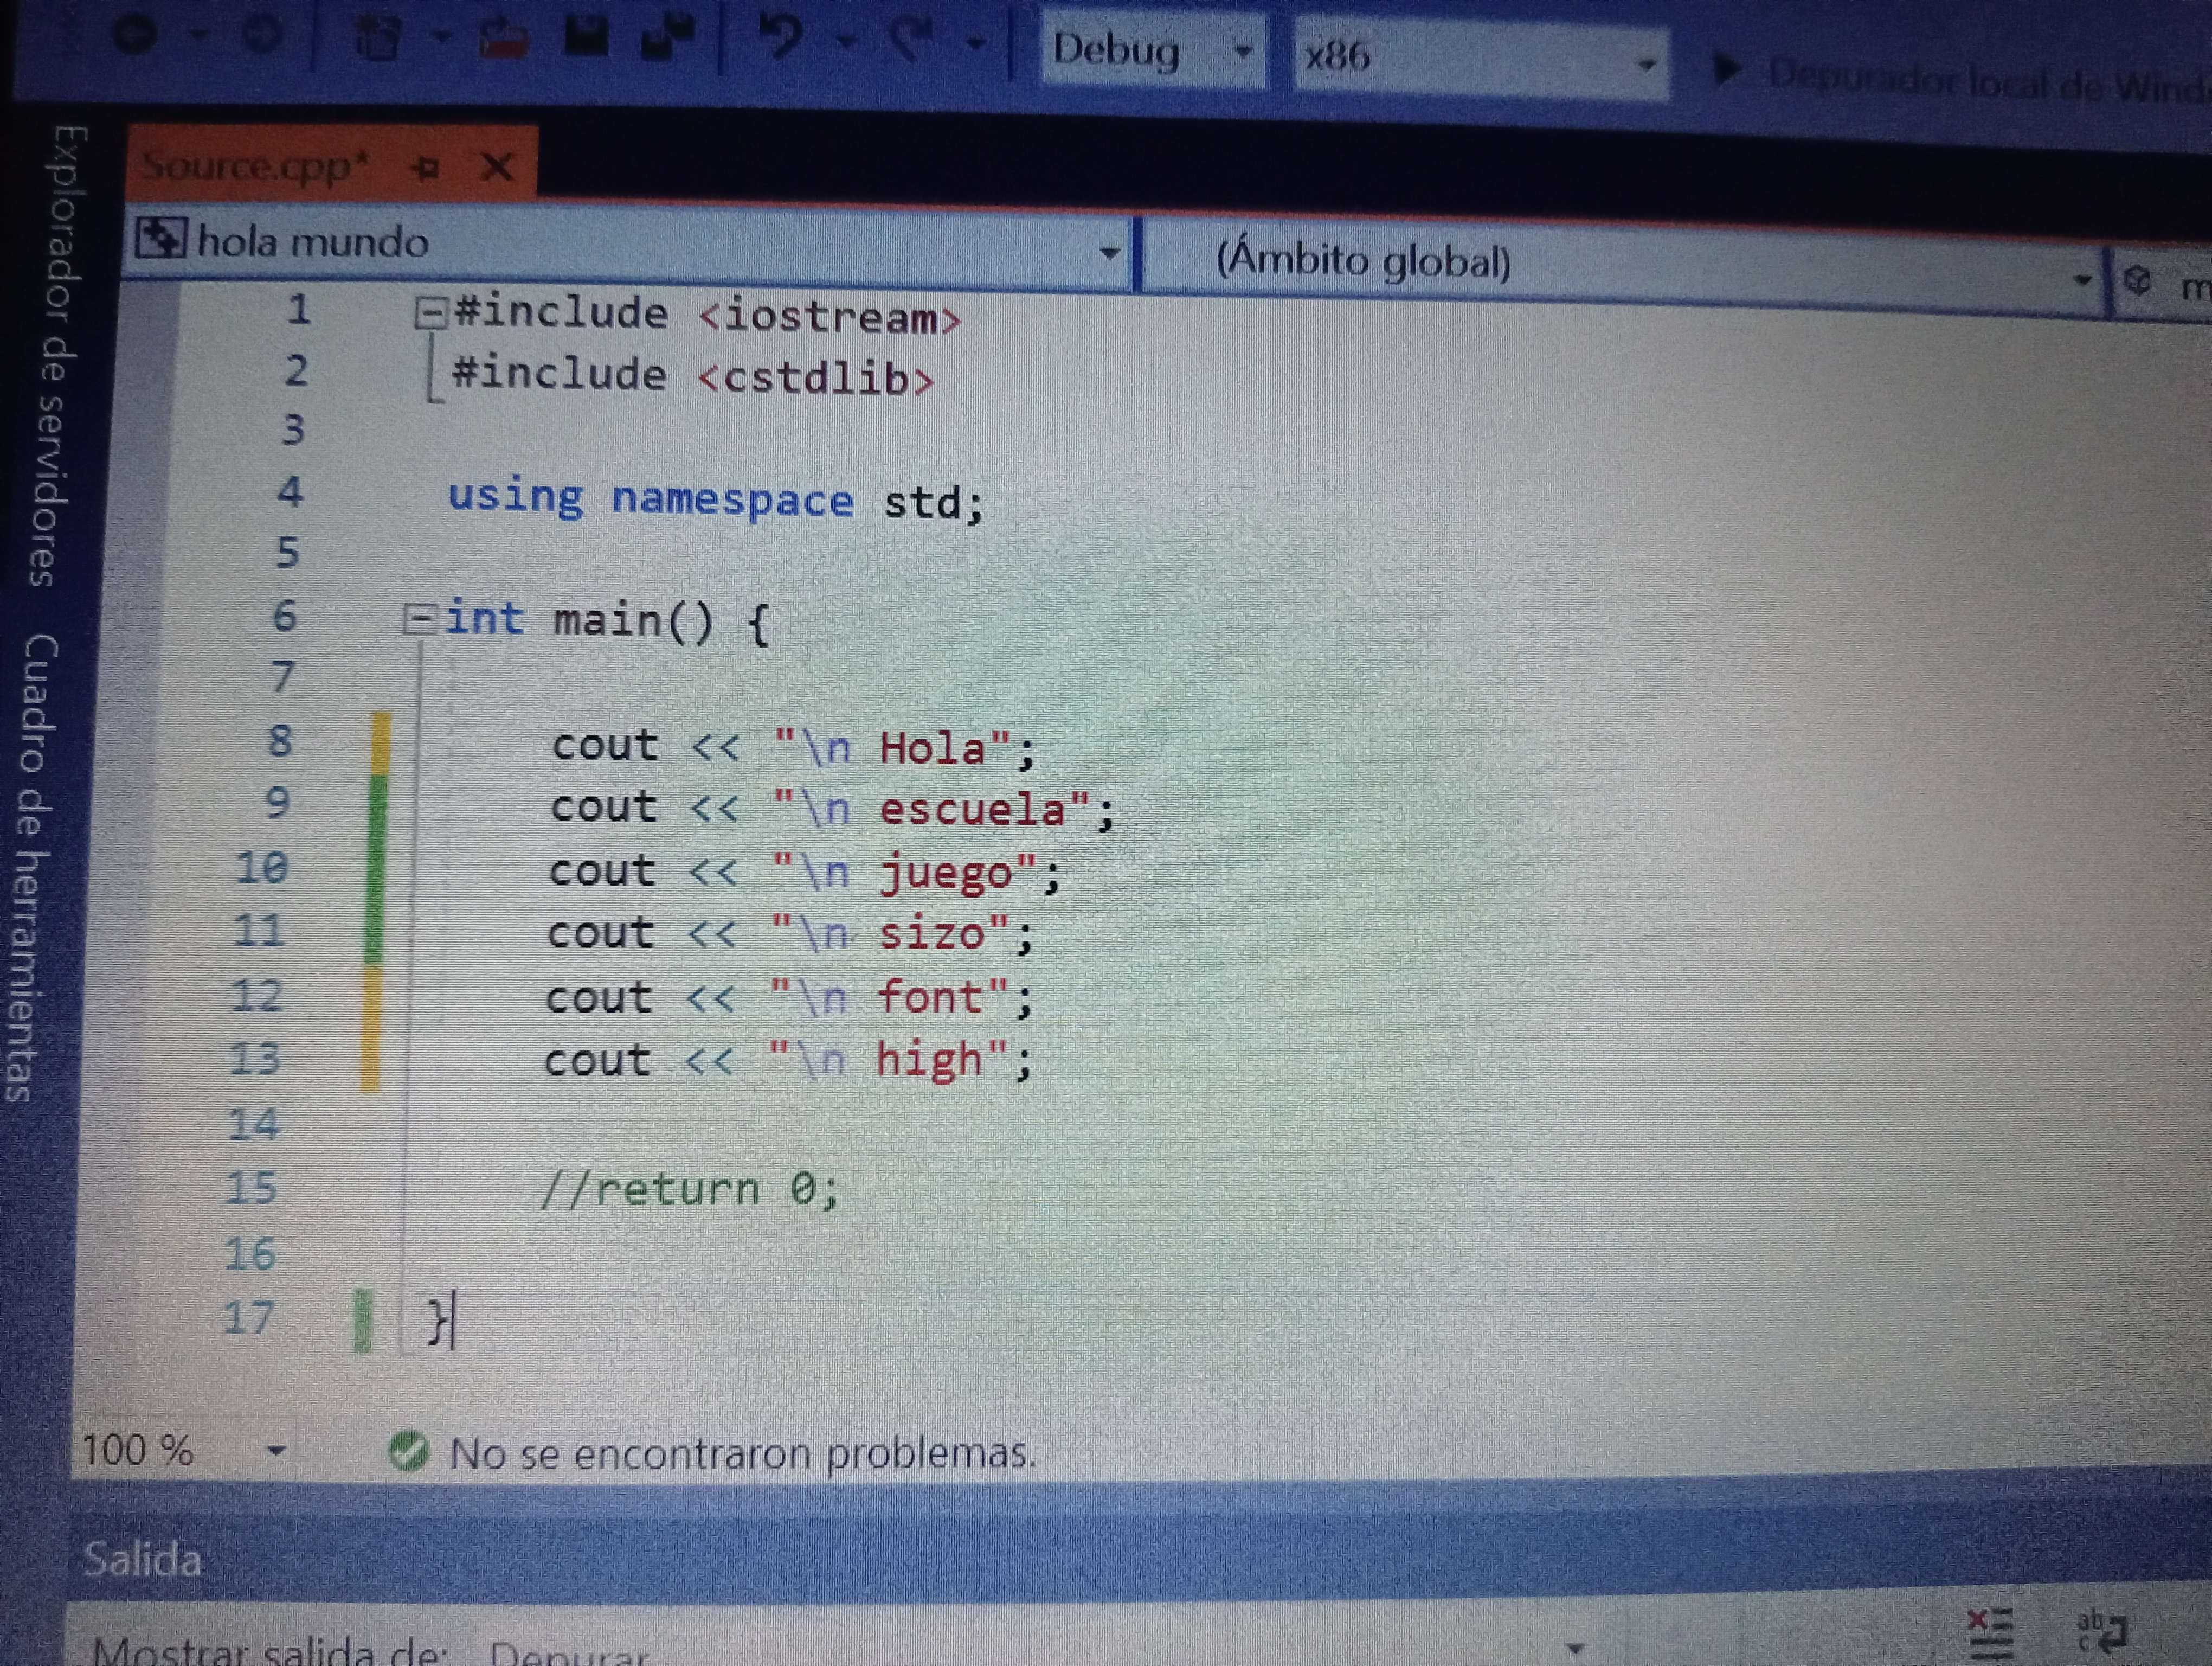2212x1666 pixels.
Task: Save file with the floppy disk icon
Action: tap(587, 36)
